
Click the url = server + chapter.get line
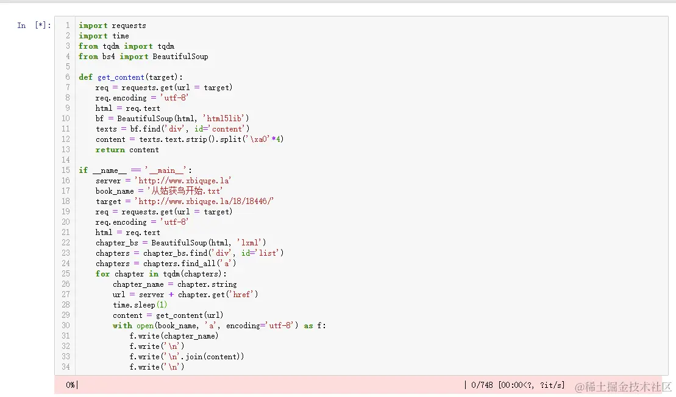[x=185, y=295]
